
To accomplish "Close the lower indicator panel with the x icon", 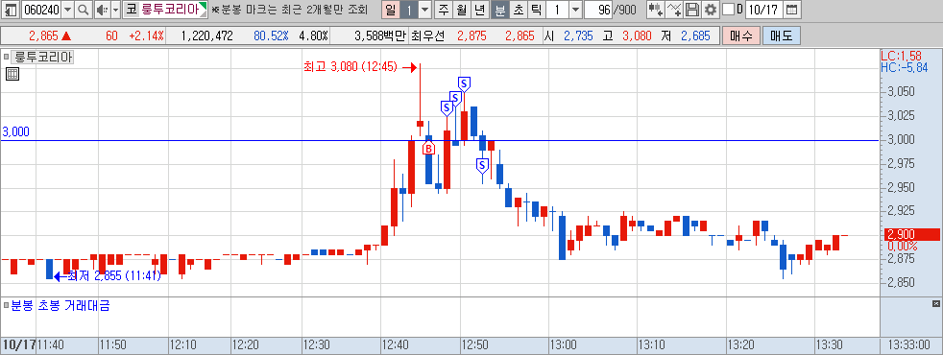I will [x=935, y=303].
